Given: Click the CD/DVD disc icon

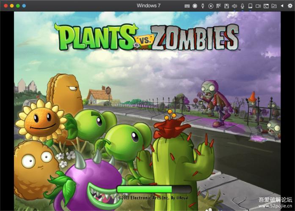Looking at the screenshot, I should pyautogui.click(x=211, y=6).
